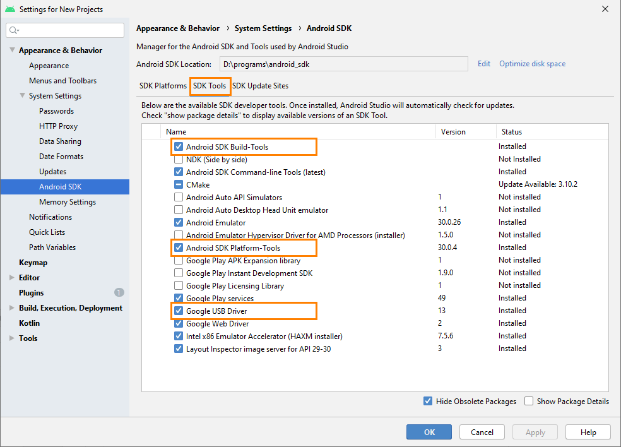Uncheck Hide Obsolete Packages
The width and height of the screenshot is (621, 447).
tap(428, 401)
